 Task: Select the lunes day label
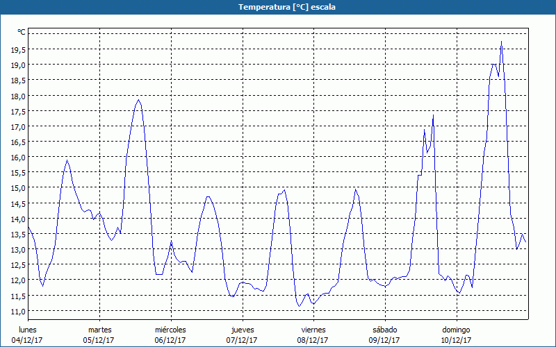pos(28,329)
